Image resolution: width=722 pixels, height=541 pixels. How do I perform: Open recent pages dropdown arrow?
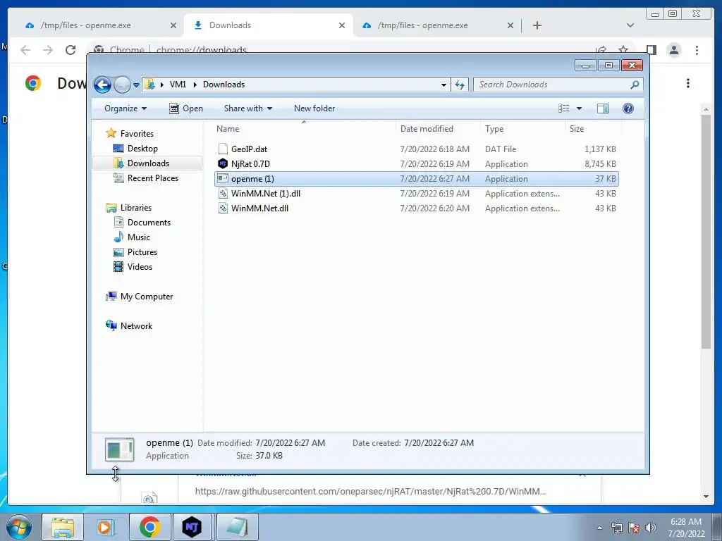136,85
